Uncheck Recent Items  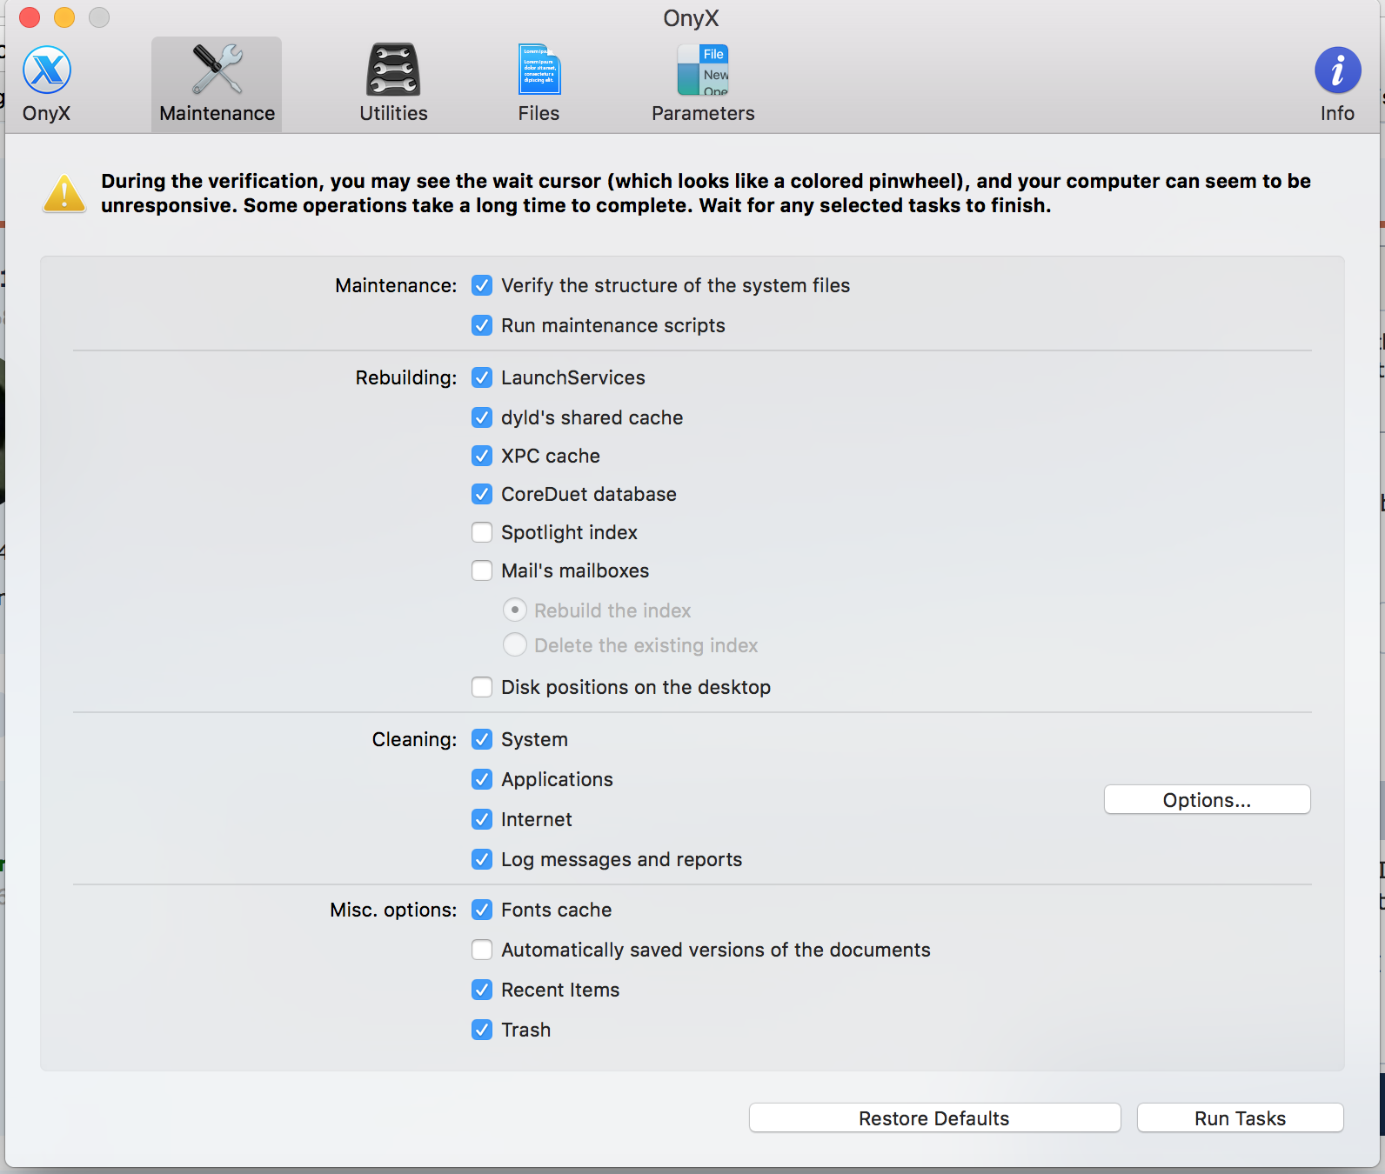pyautogui.click(x=482, y=990)
